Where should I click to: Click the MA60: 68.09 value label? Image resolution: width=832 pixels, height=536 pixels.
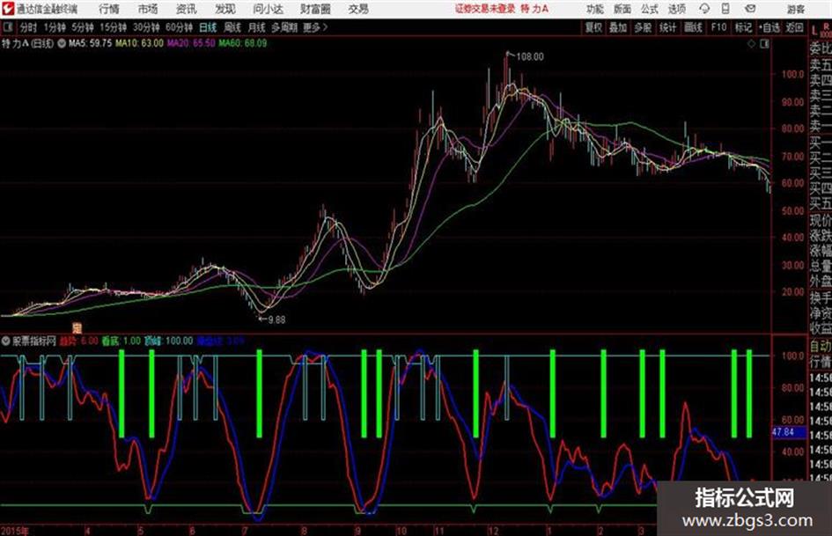pyautogui.click(x=243, y=43)
